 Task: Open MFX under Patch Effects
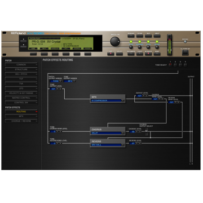point(21,116)
